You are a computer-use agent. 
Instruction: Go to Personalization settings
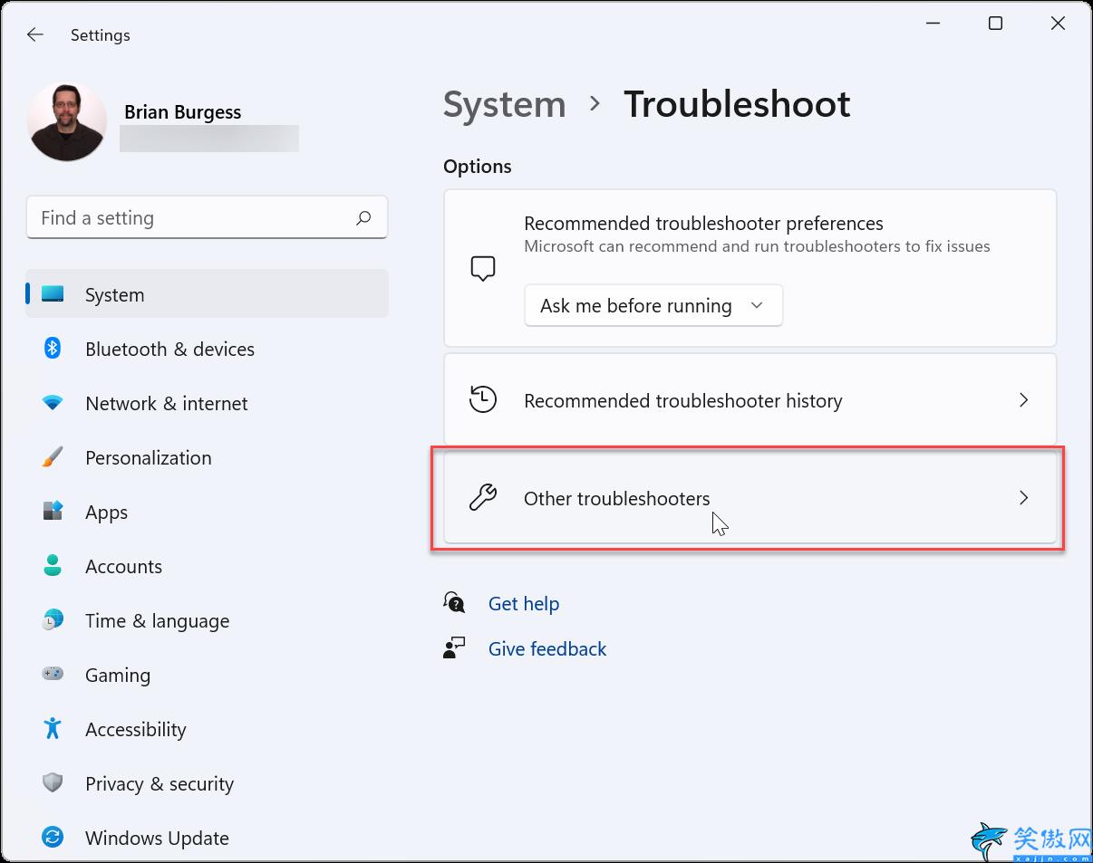pyautogui.click(x=208, y=457)
